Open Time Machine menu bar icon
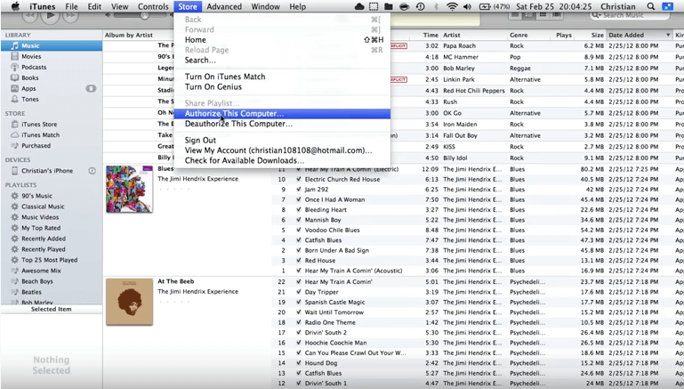 [420, 6]
